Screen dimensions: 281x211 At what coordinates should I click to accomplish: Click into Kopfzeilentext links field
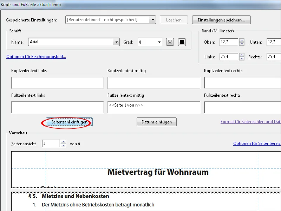57,83
